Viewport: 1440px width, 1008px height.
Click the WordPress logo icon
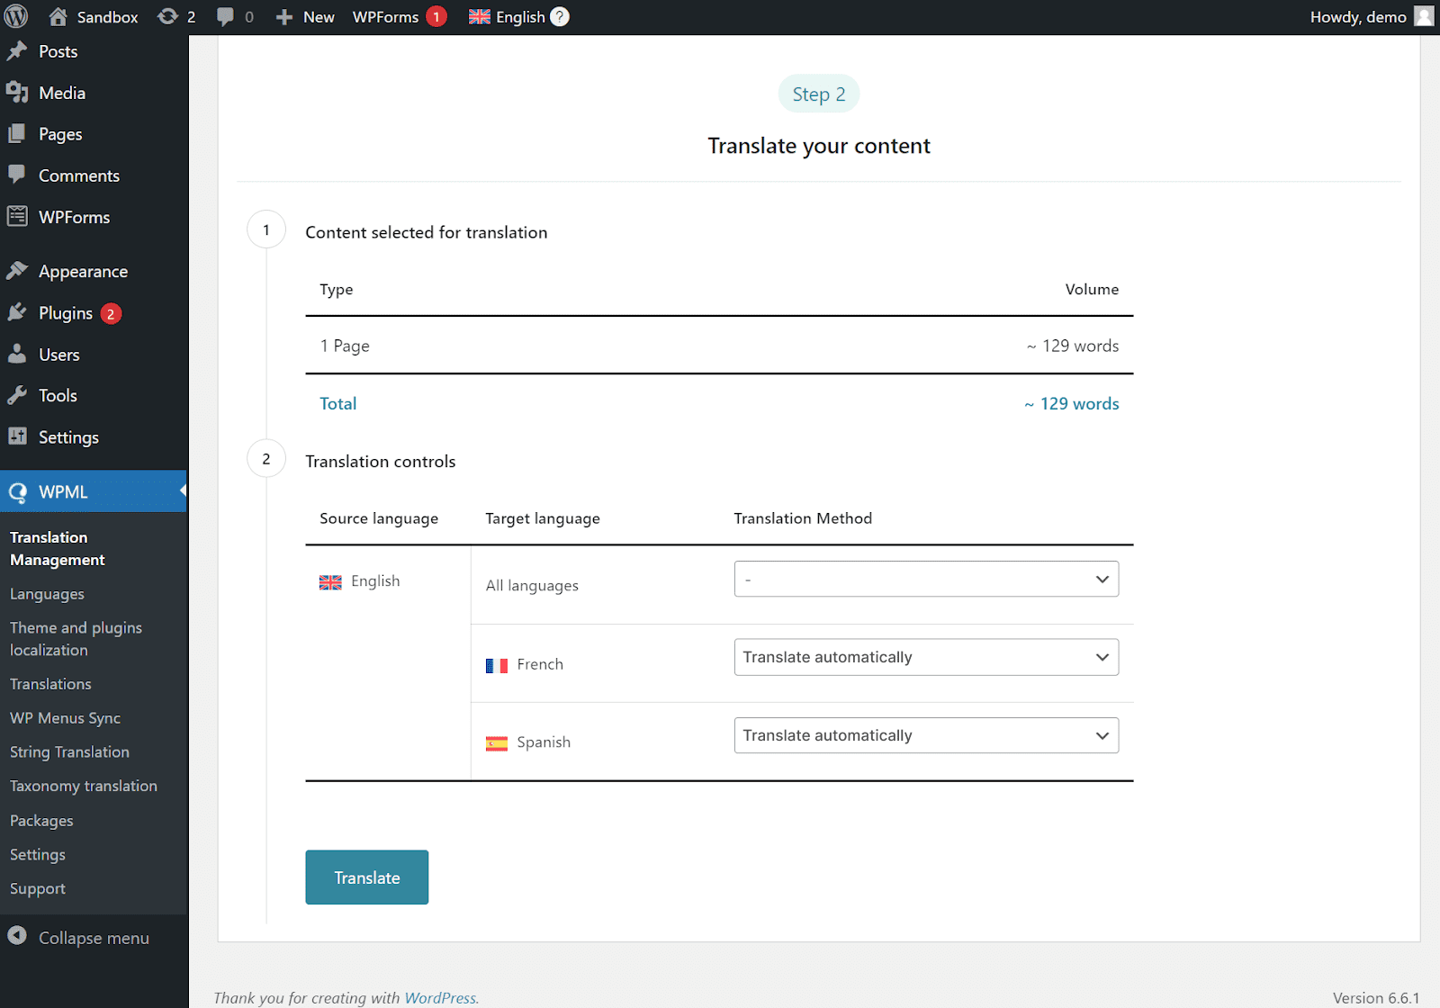point(16,17)
